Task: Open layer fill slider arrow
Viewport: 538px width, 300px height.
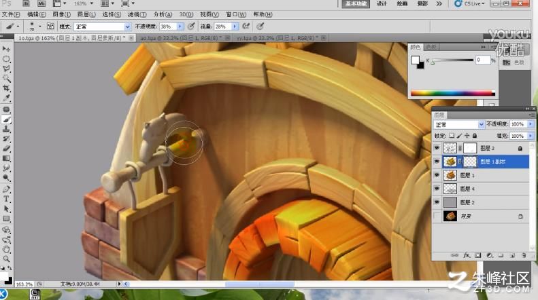Action: pyautogui.click(x=531, y=136)
